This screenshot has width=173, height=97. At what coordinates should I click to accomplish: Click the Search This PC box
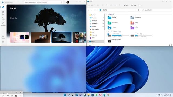click(x=157, y=10)
